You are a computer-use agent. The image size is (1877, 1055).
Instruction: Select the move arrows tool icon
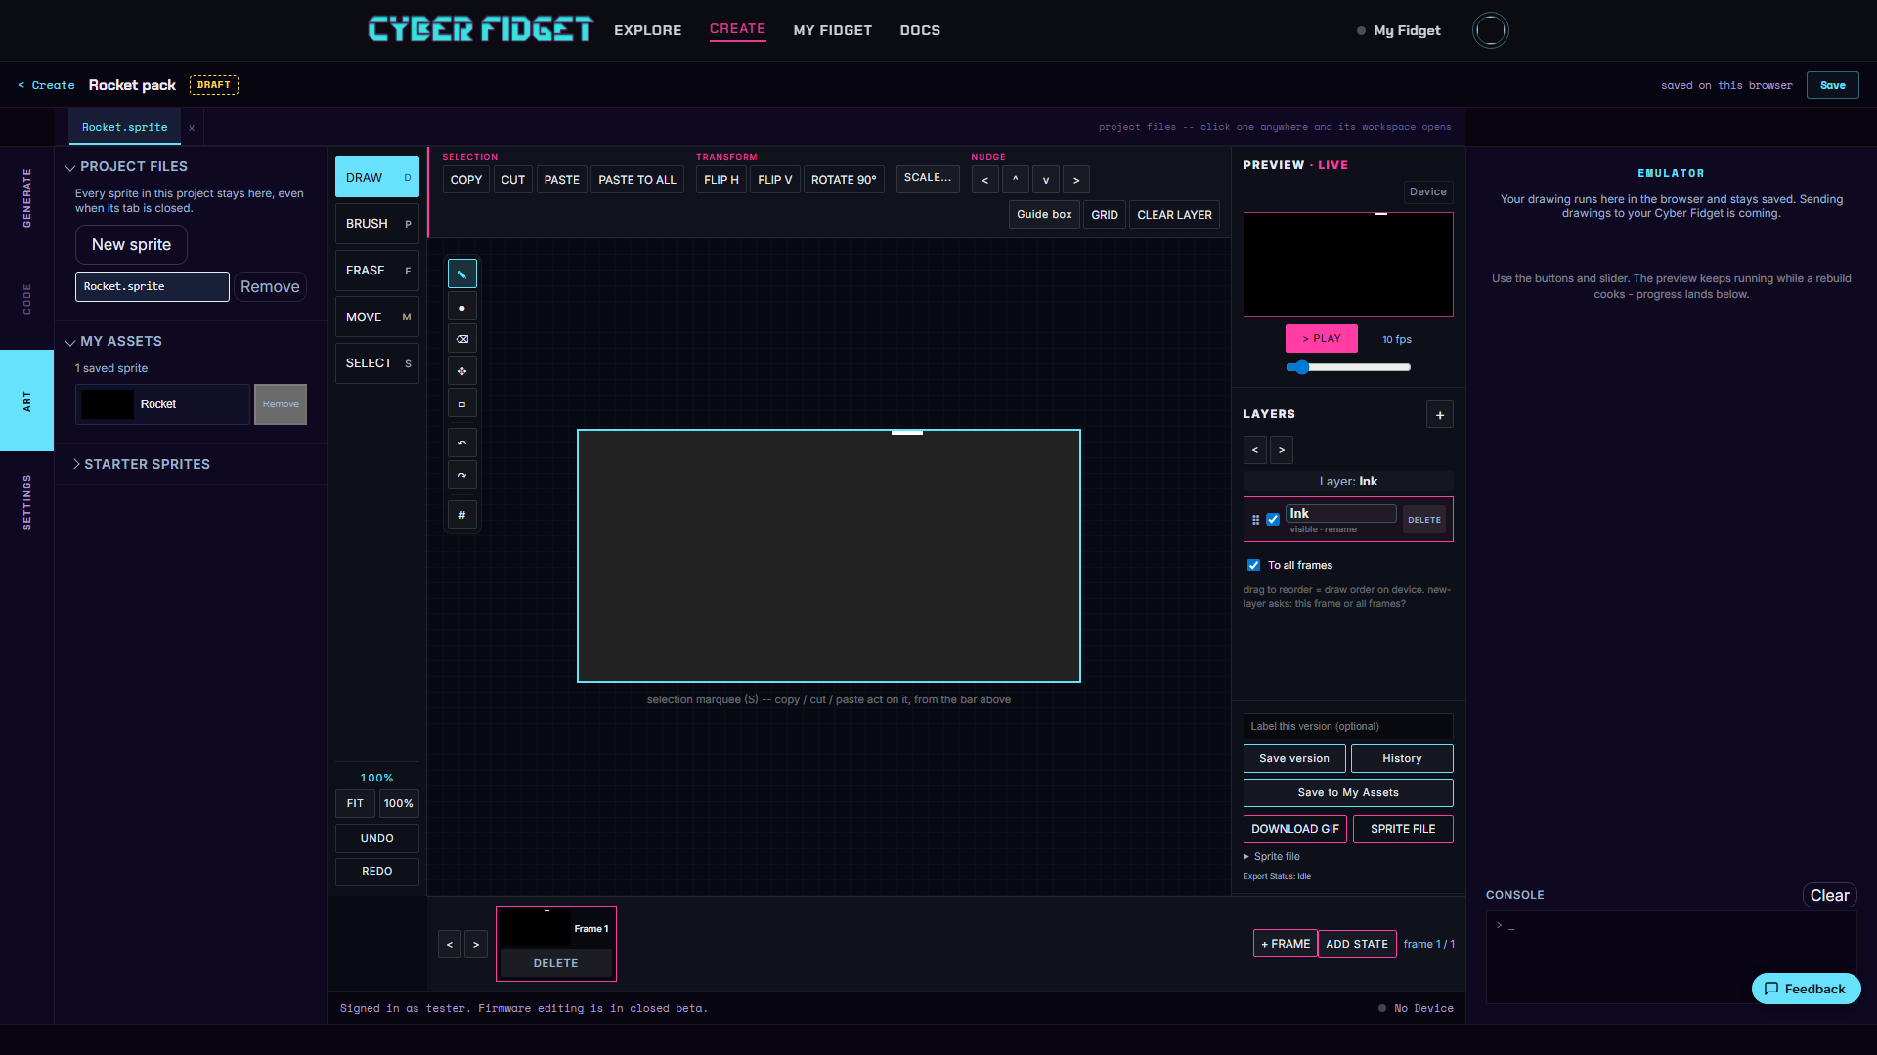(x=462, y=371)
